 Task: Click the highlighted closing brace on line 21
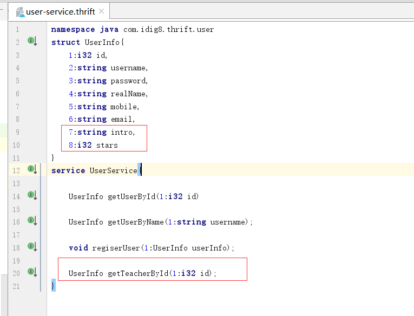(x=54, y=285)
